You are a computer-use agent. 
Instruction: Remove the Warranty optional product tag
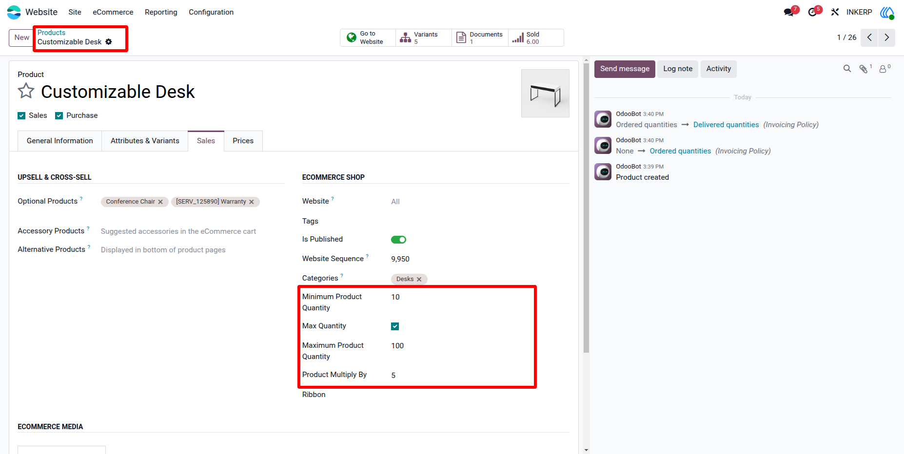pos(252,202)
